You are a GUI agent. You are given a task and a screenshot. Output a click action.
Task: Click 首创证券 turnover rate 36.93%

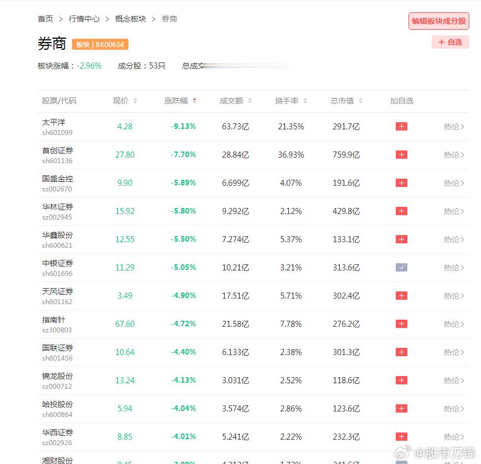[291, 154]
